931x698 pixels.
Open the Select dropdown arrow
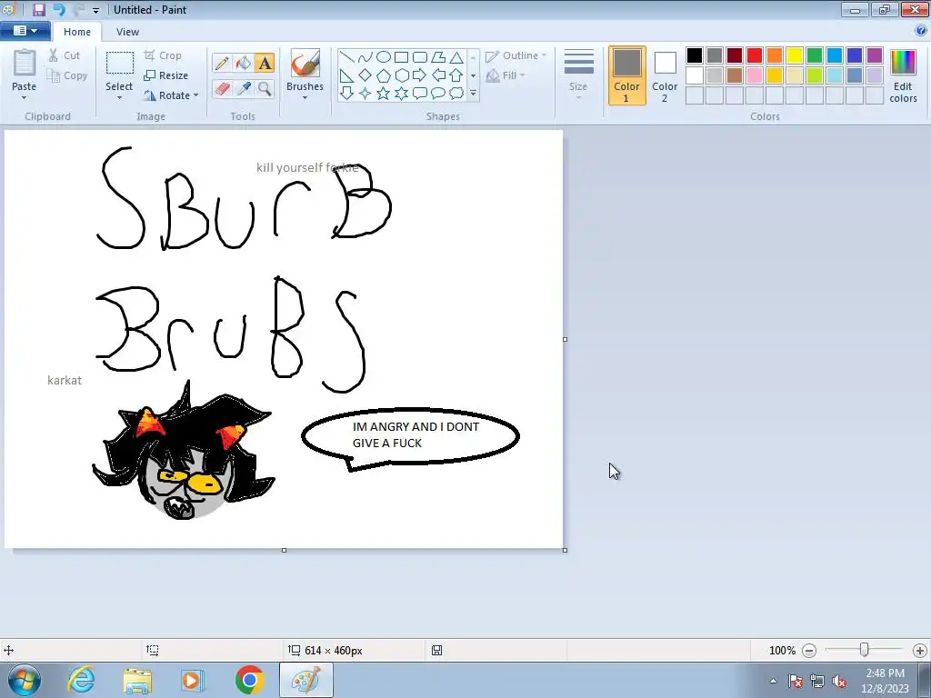click(119, 98)
